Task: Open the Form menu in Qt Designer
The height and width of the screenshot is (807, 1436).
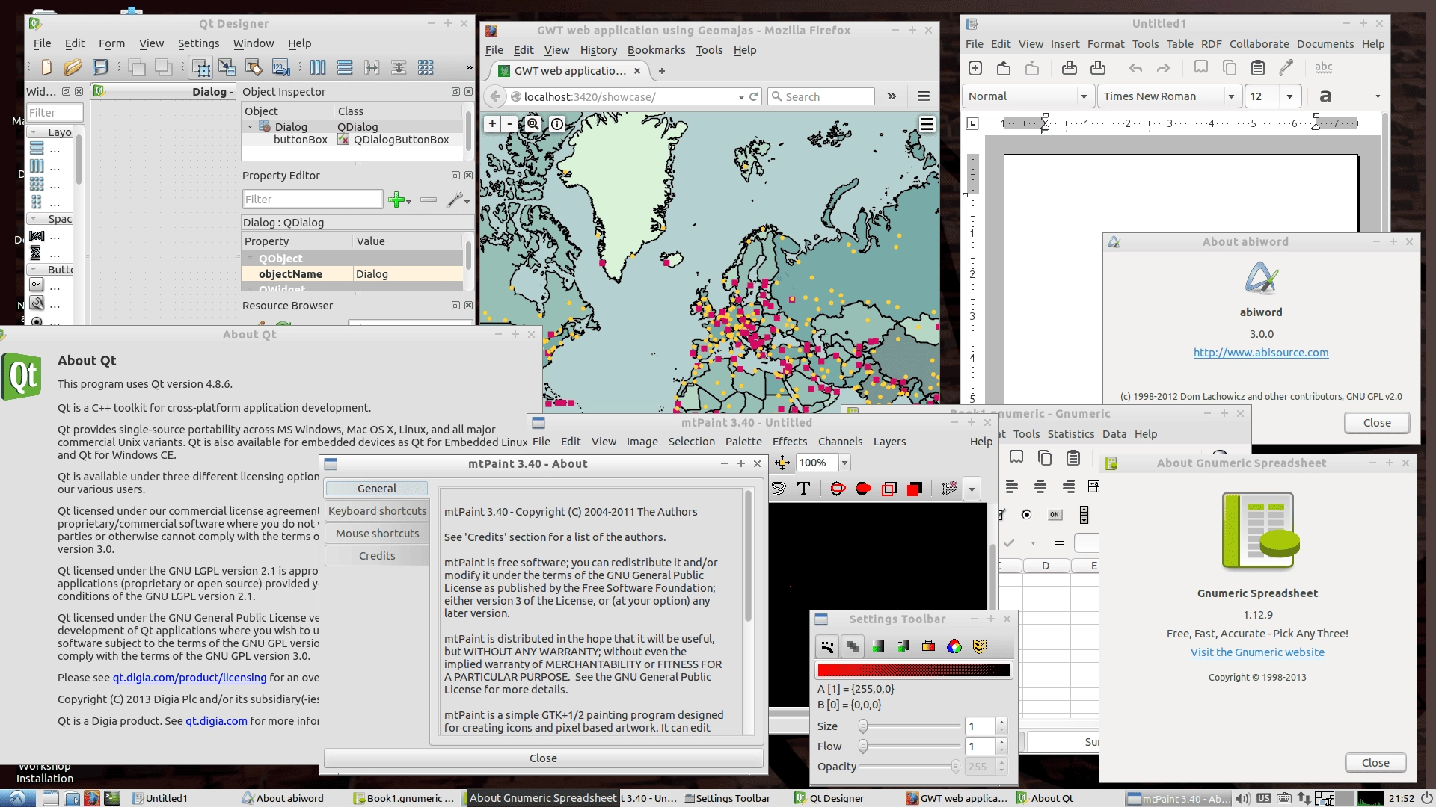Action: coord(111,43)
